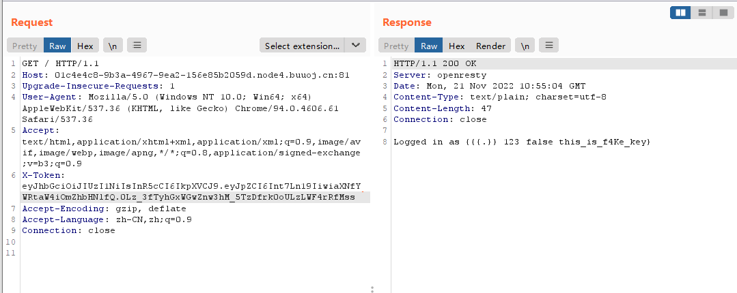
Task: Click the Select extension button
Action: (303, 46)
